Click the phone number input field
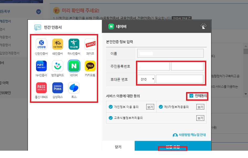Viewport: 248px width, 158px height. pyautogui.click(x=180, y=79)
